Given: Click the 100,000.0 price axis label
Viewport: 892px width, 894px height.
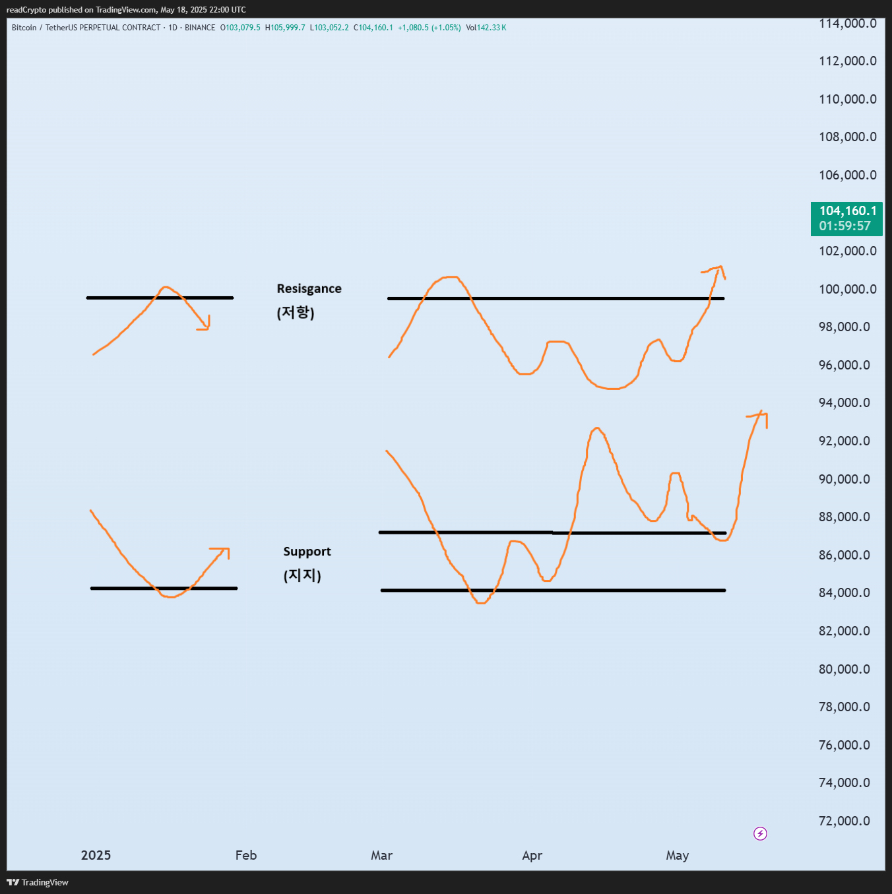Looking at the screenshot, I should (x=848, y=289).
